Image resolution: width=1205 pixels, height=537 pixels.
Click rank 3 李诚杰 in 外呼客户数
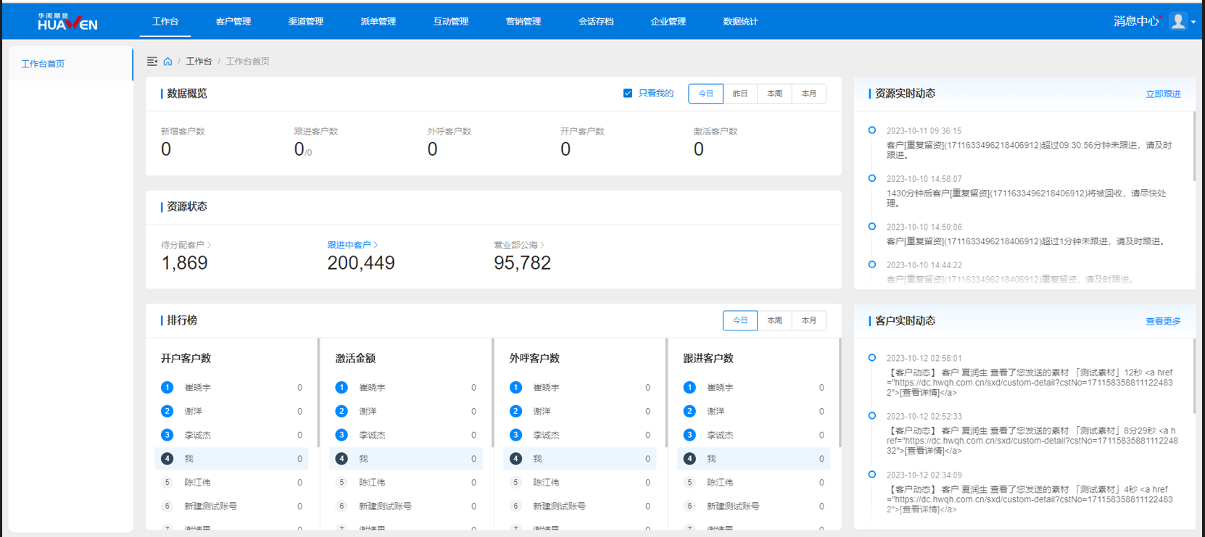point(580,435)
